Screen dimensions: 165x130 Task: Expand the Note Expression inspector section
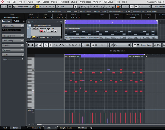coord(13,36)
